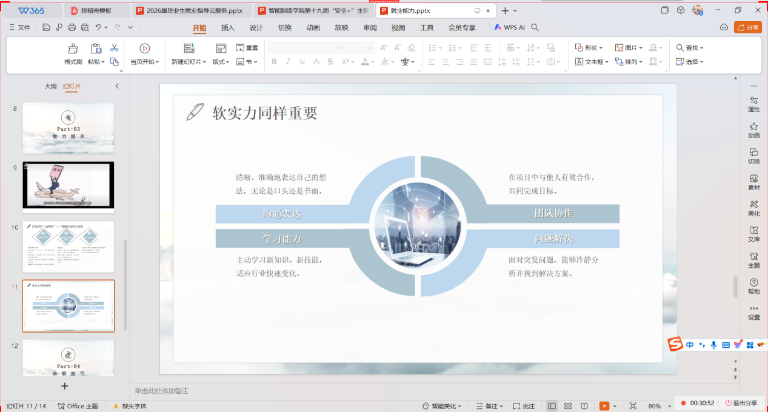Click the scissors cut icon
768x412 pixels.
114,48
